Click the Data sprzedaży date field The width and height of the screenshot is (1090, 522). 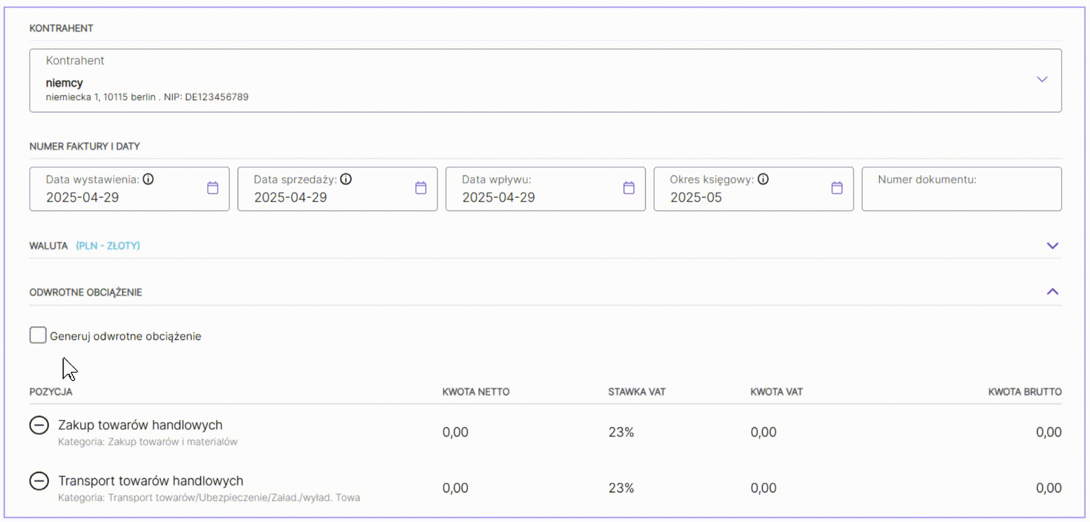pos(337,189)
